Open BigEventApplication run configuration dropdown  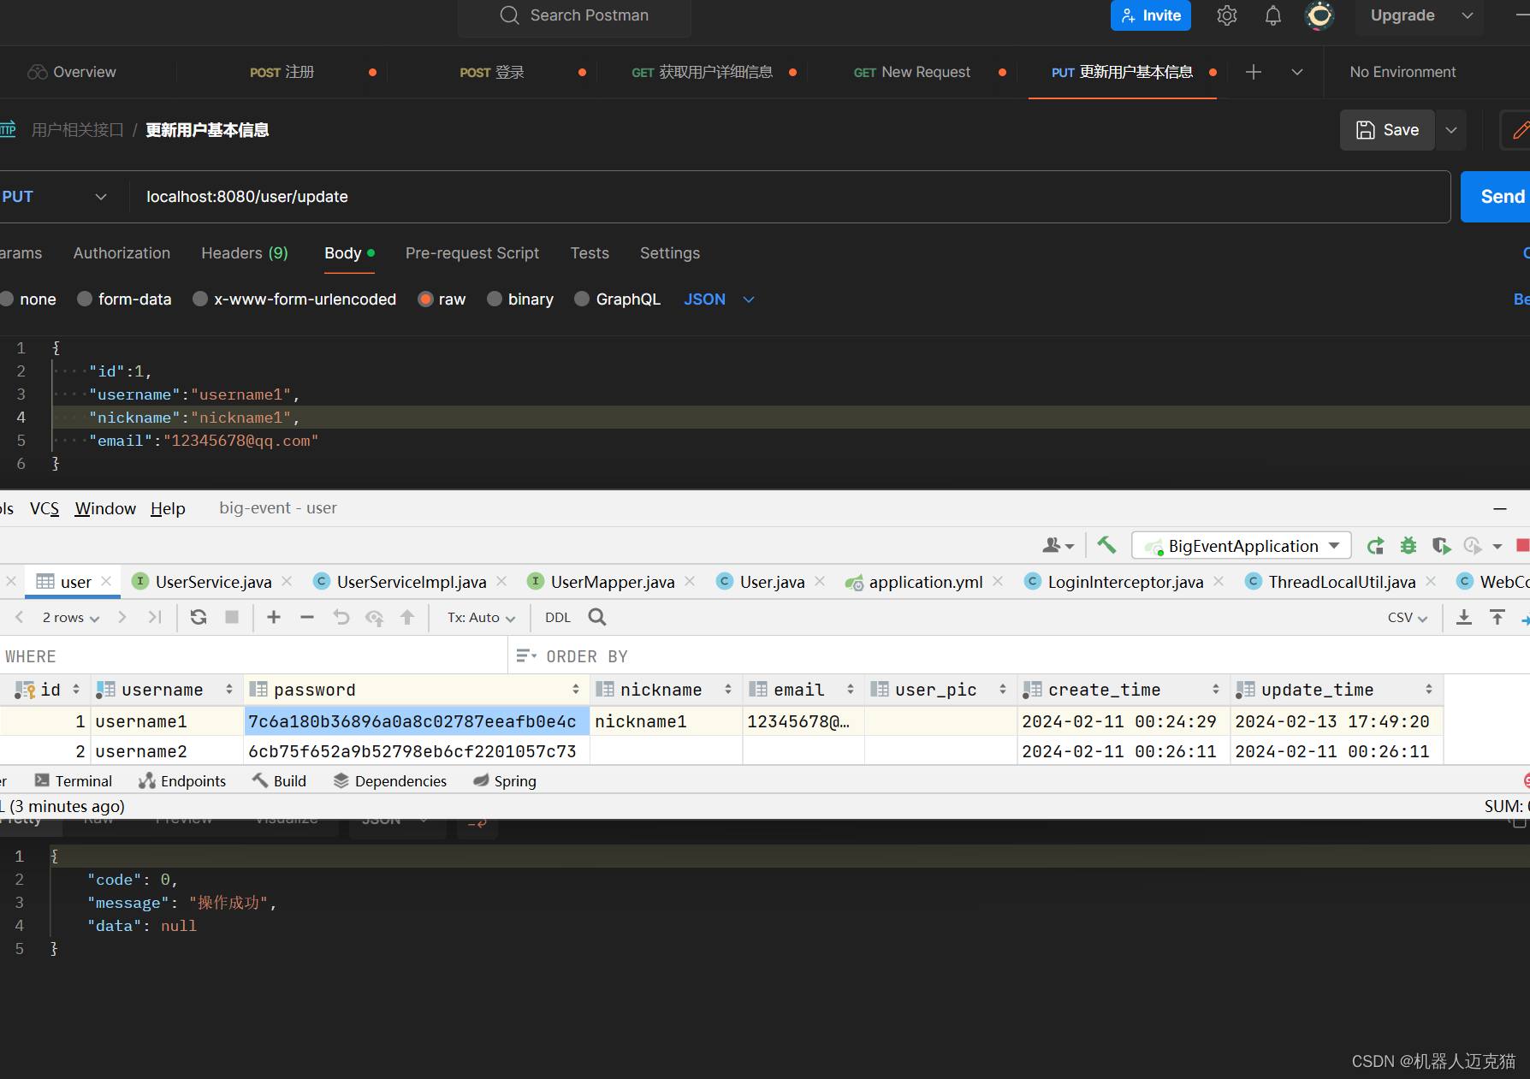1242,546
